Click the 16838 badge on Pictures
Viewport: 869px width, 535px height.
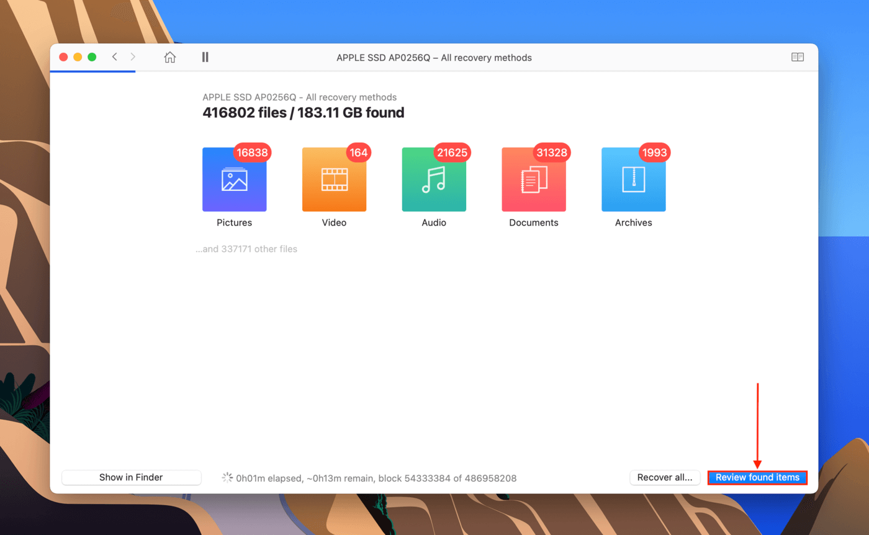coord(252,153)
